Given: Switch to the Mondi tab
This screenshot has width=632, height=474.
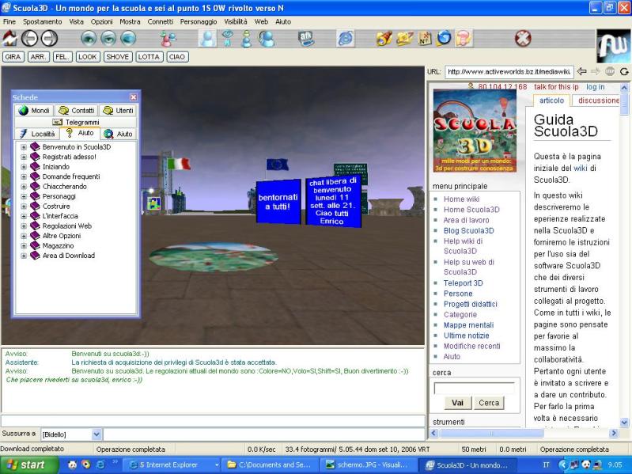Looking at the screenshot, I should click(x=34, y=111).
